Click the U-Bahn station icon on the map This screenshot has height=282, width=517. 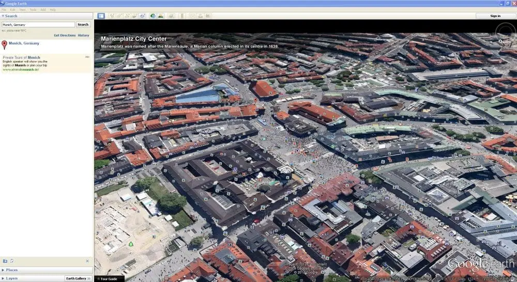click(x=235, y=169)
